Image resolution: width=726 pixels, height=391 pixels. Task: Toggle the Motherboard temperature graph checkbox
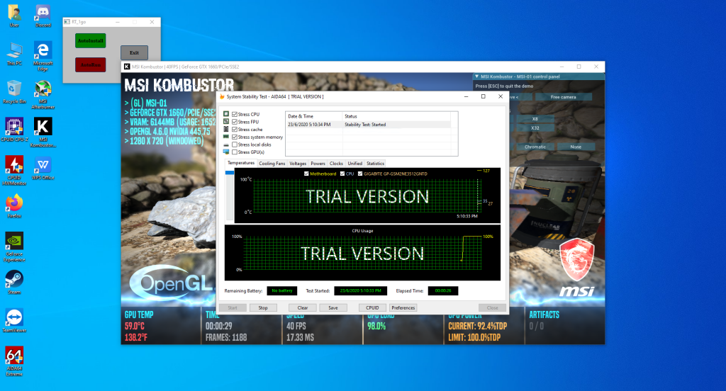tap(306, 174)
